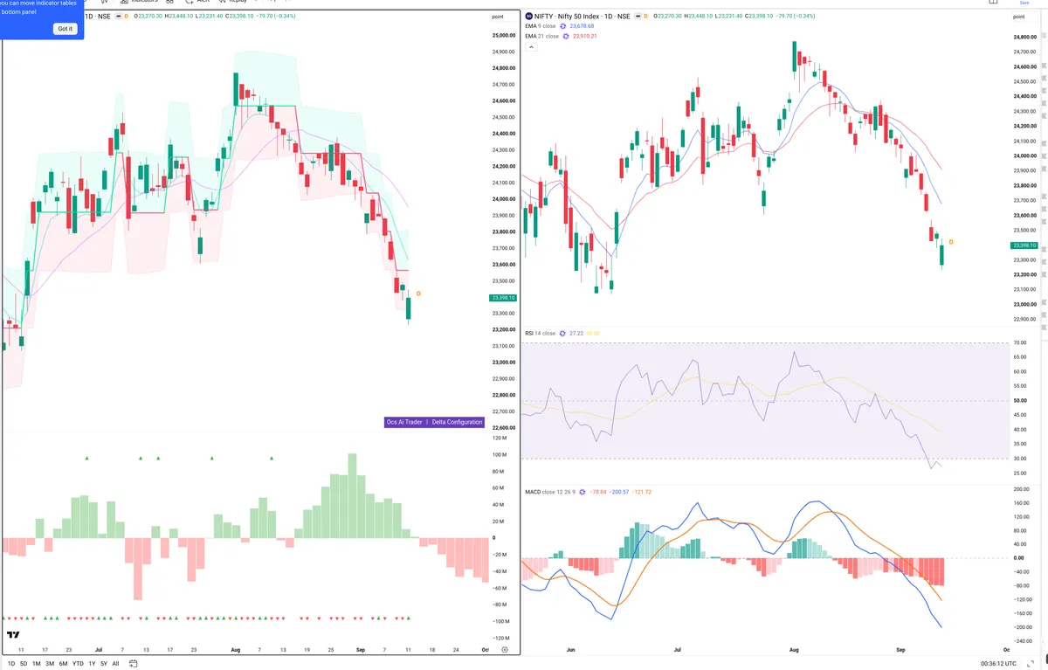This screenshot has width=1048, height=670.
Task: Click the EMA 21 value 23,910.21
Action: click(585, 37)
